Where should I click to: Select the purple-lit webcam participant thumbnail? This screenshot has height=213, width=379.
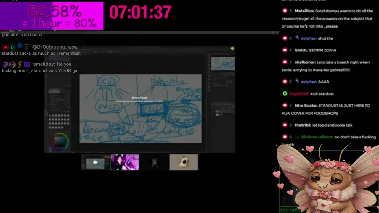point(125,162)
